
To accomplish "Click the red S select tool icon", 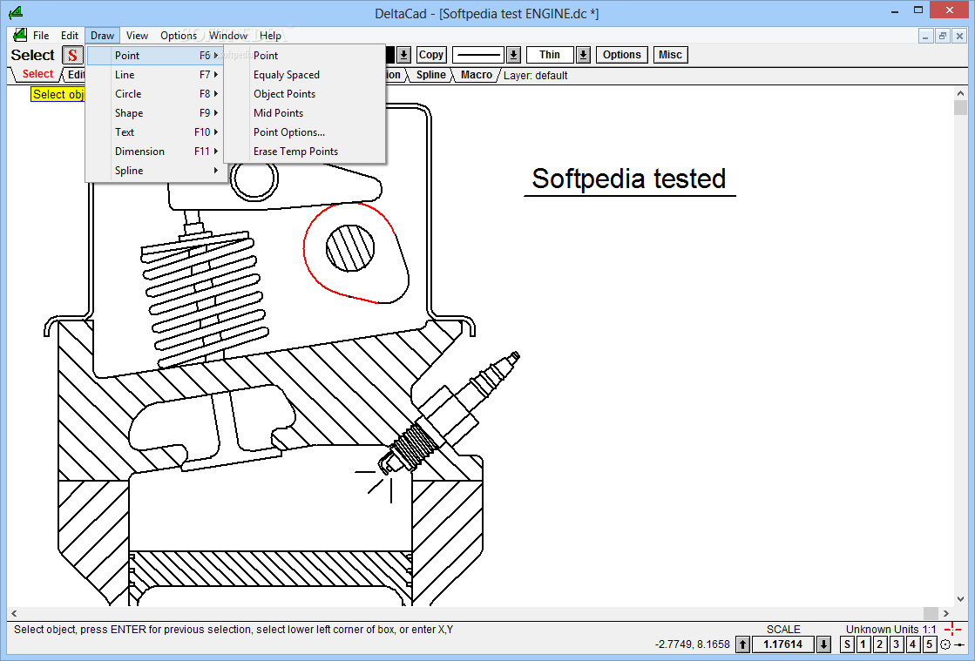I will pos(72,55).
